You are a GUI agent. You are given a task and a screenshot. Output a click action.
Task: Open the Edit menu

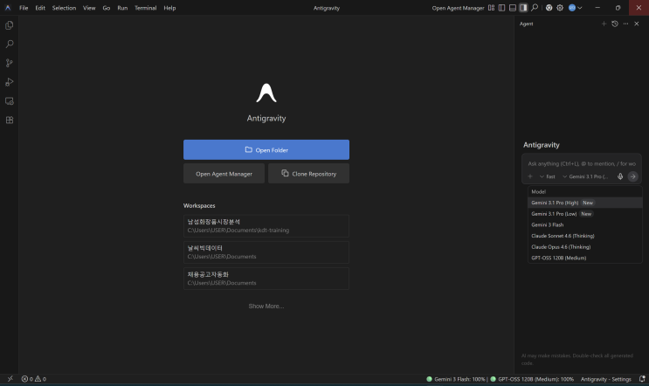coord(40,8)
